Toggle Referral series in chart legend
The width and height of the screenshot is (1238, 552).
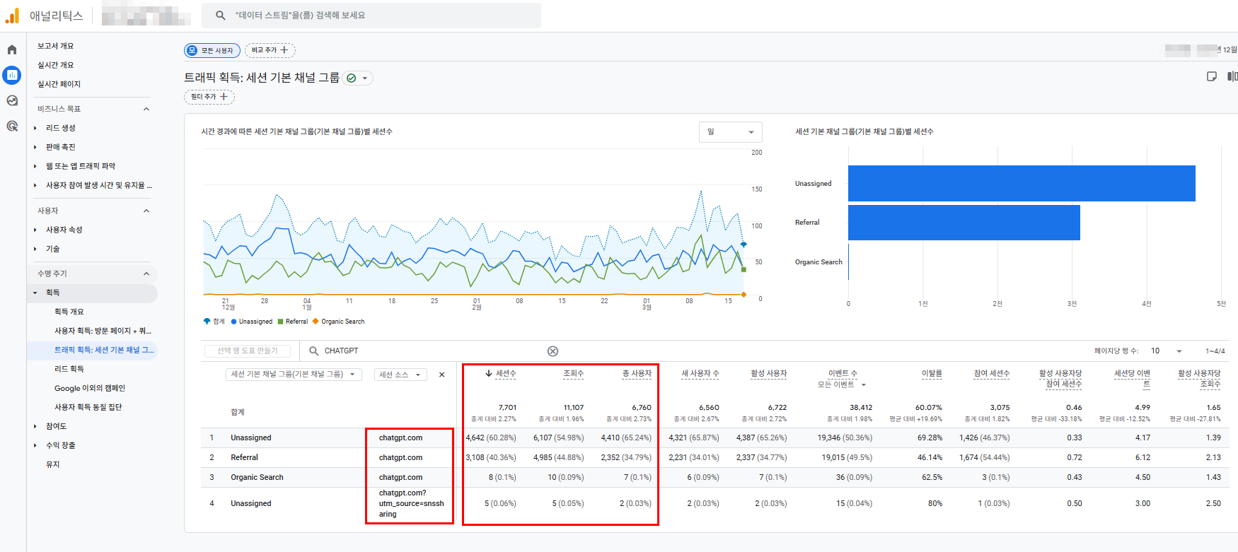[x=296, y=322]
